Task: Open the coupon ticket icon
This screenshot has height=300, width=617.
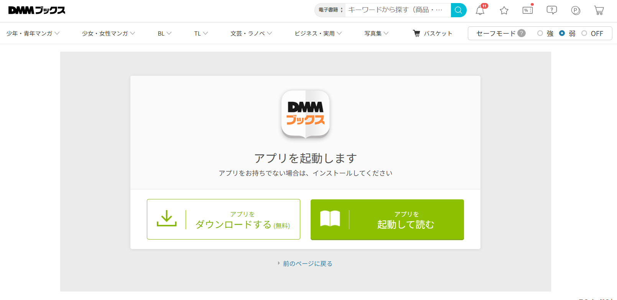Action: coord(528,10)
